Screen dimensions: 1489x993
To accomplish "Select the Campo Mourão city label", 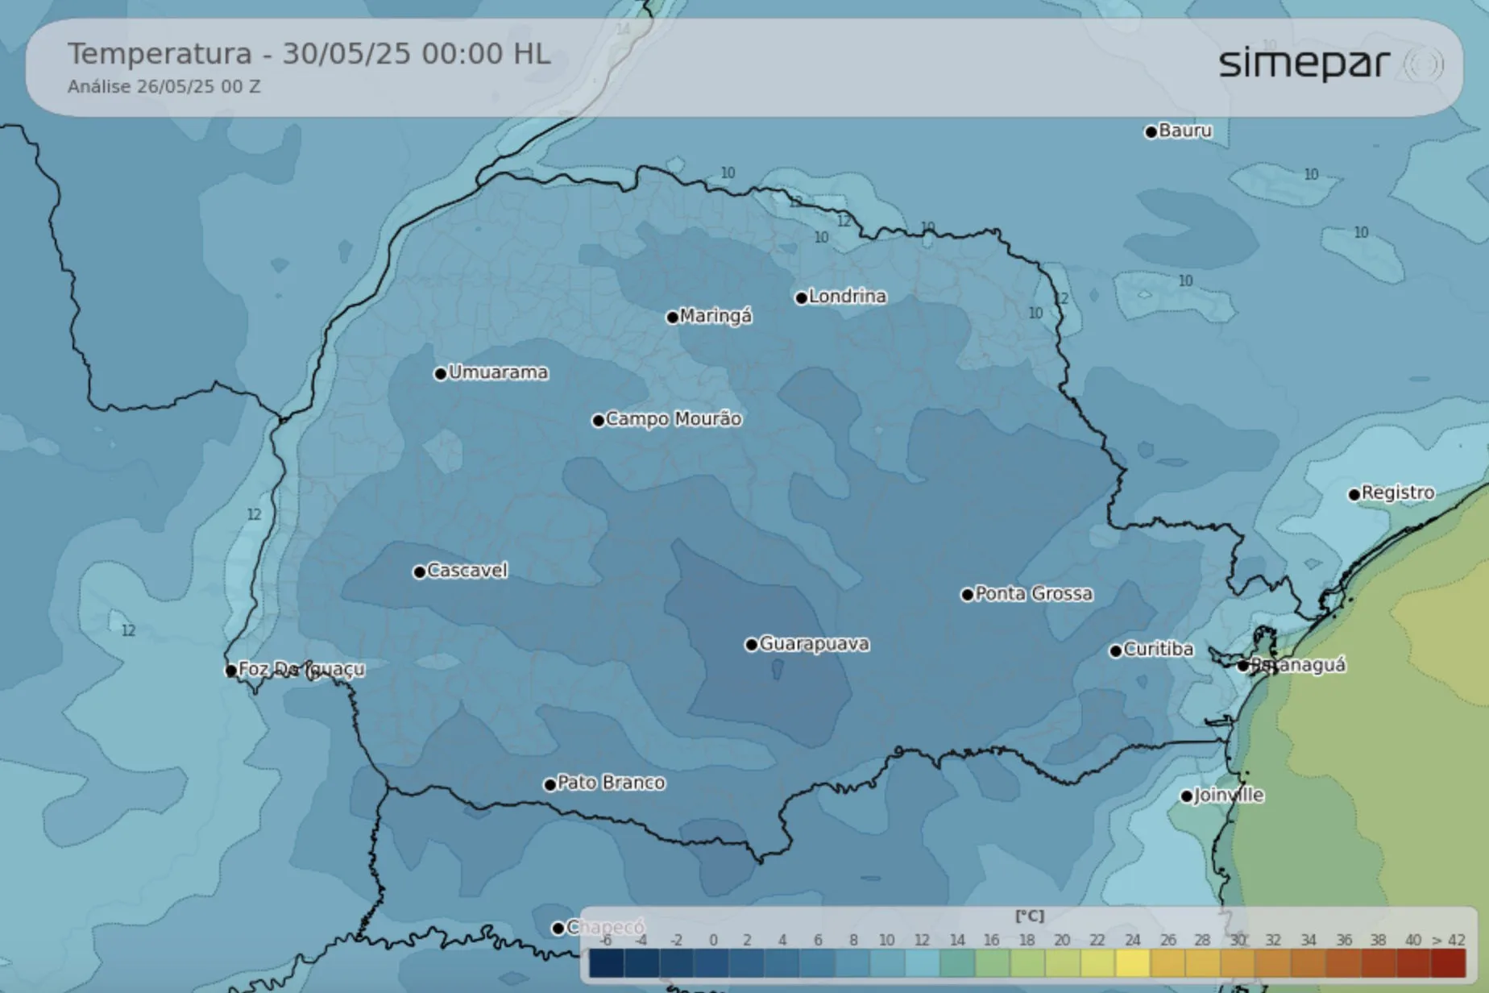I will [x=674, y=419].
